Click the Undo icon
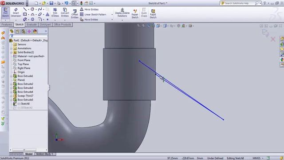 (66, 3)
